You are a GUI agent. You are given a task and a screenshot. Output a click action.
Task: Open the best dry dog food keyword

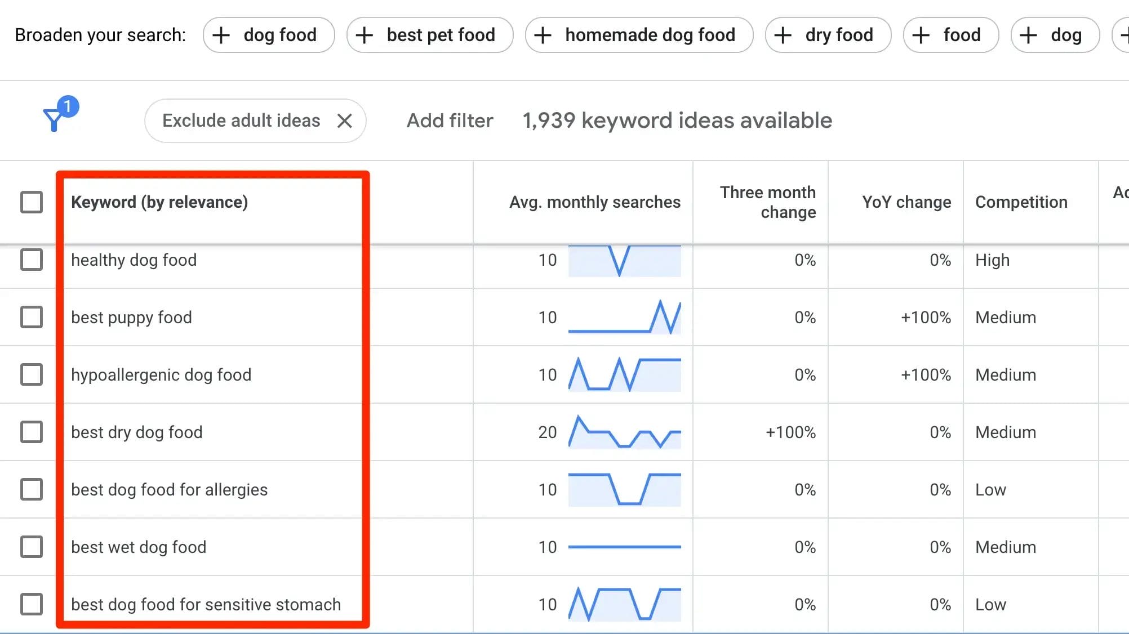(x=137, y=432)
